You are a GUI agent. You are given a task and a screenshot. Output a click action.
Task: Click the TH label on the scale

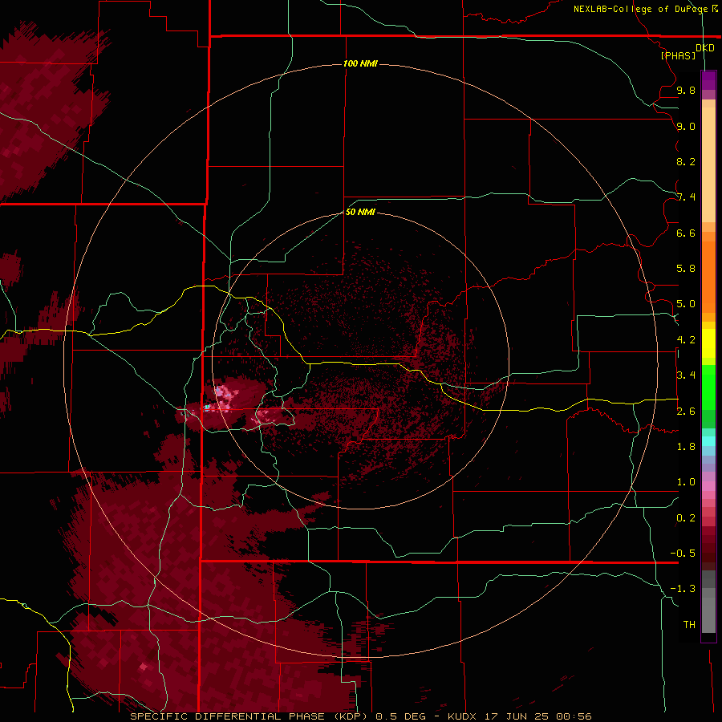tap(689, 624)
